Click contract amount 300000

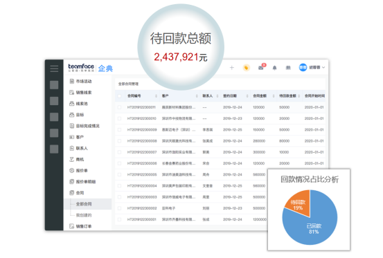coord(259,152)
